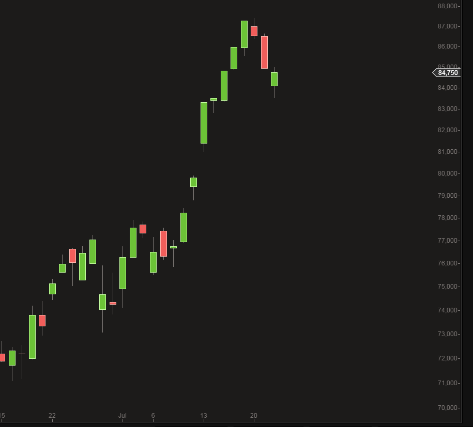Click date label 13 on time axis
The height and width of the screenshot is (427, 473).
tap(204, 416)
